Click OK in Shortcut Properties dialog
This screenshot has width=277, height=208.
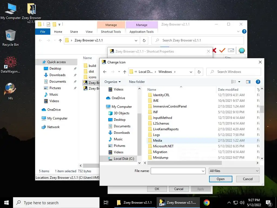157,189
